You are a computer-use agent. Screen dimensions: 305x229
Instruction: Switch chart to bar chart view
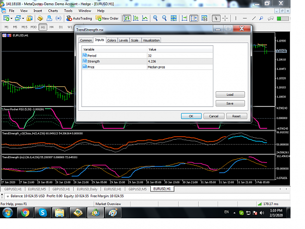pos(127,18)
